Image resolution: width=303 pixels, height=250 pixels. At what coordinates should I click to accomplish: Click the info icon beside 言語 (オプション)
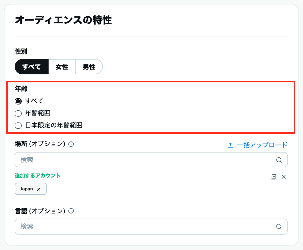click(71, 211)
